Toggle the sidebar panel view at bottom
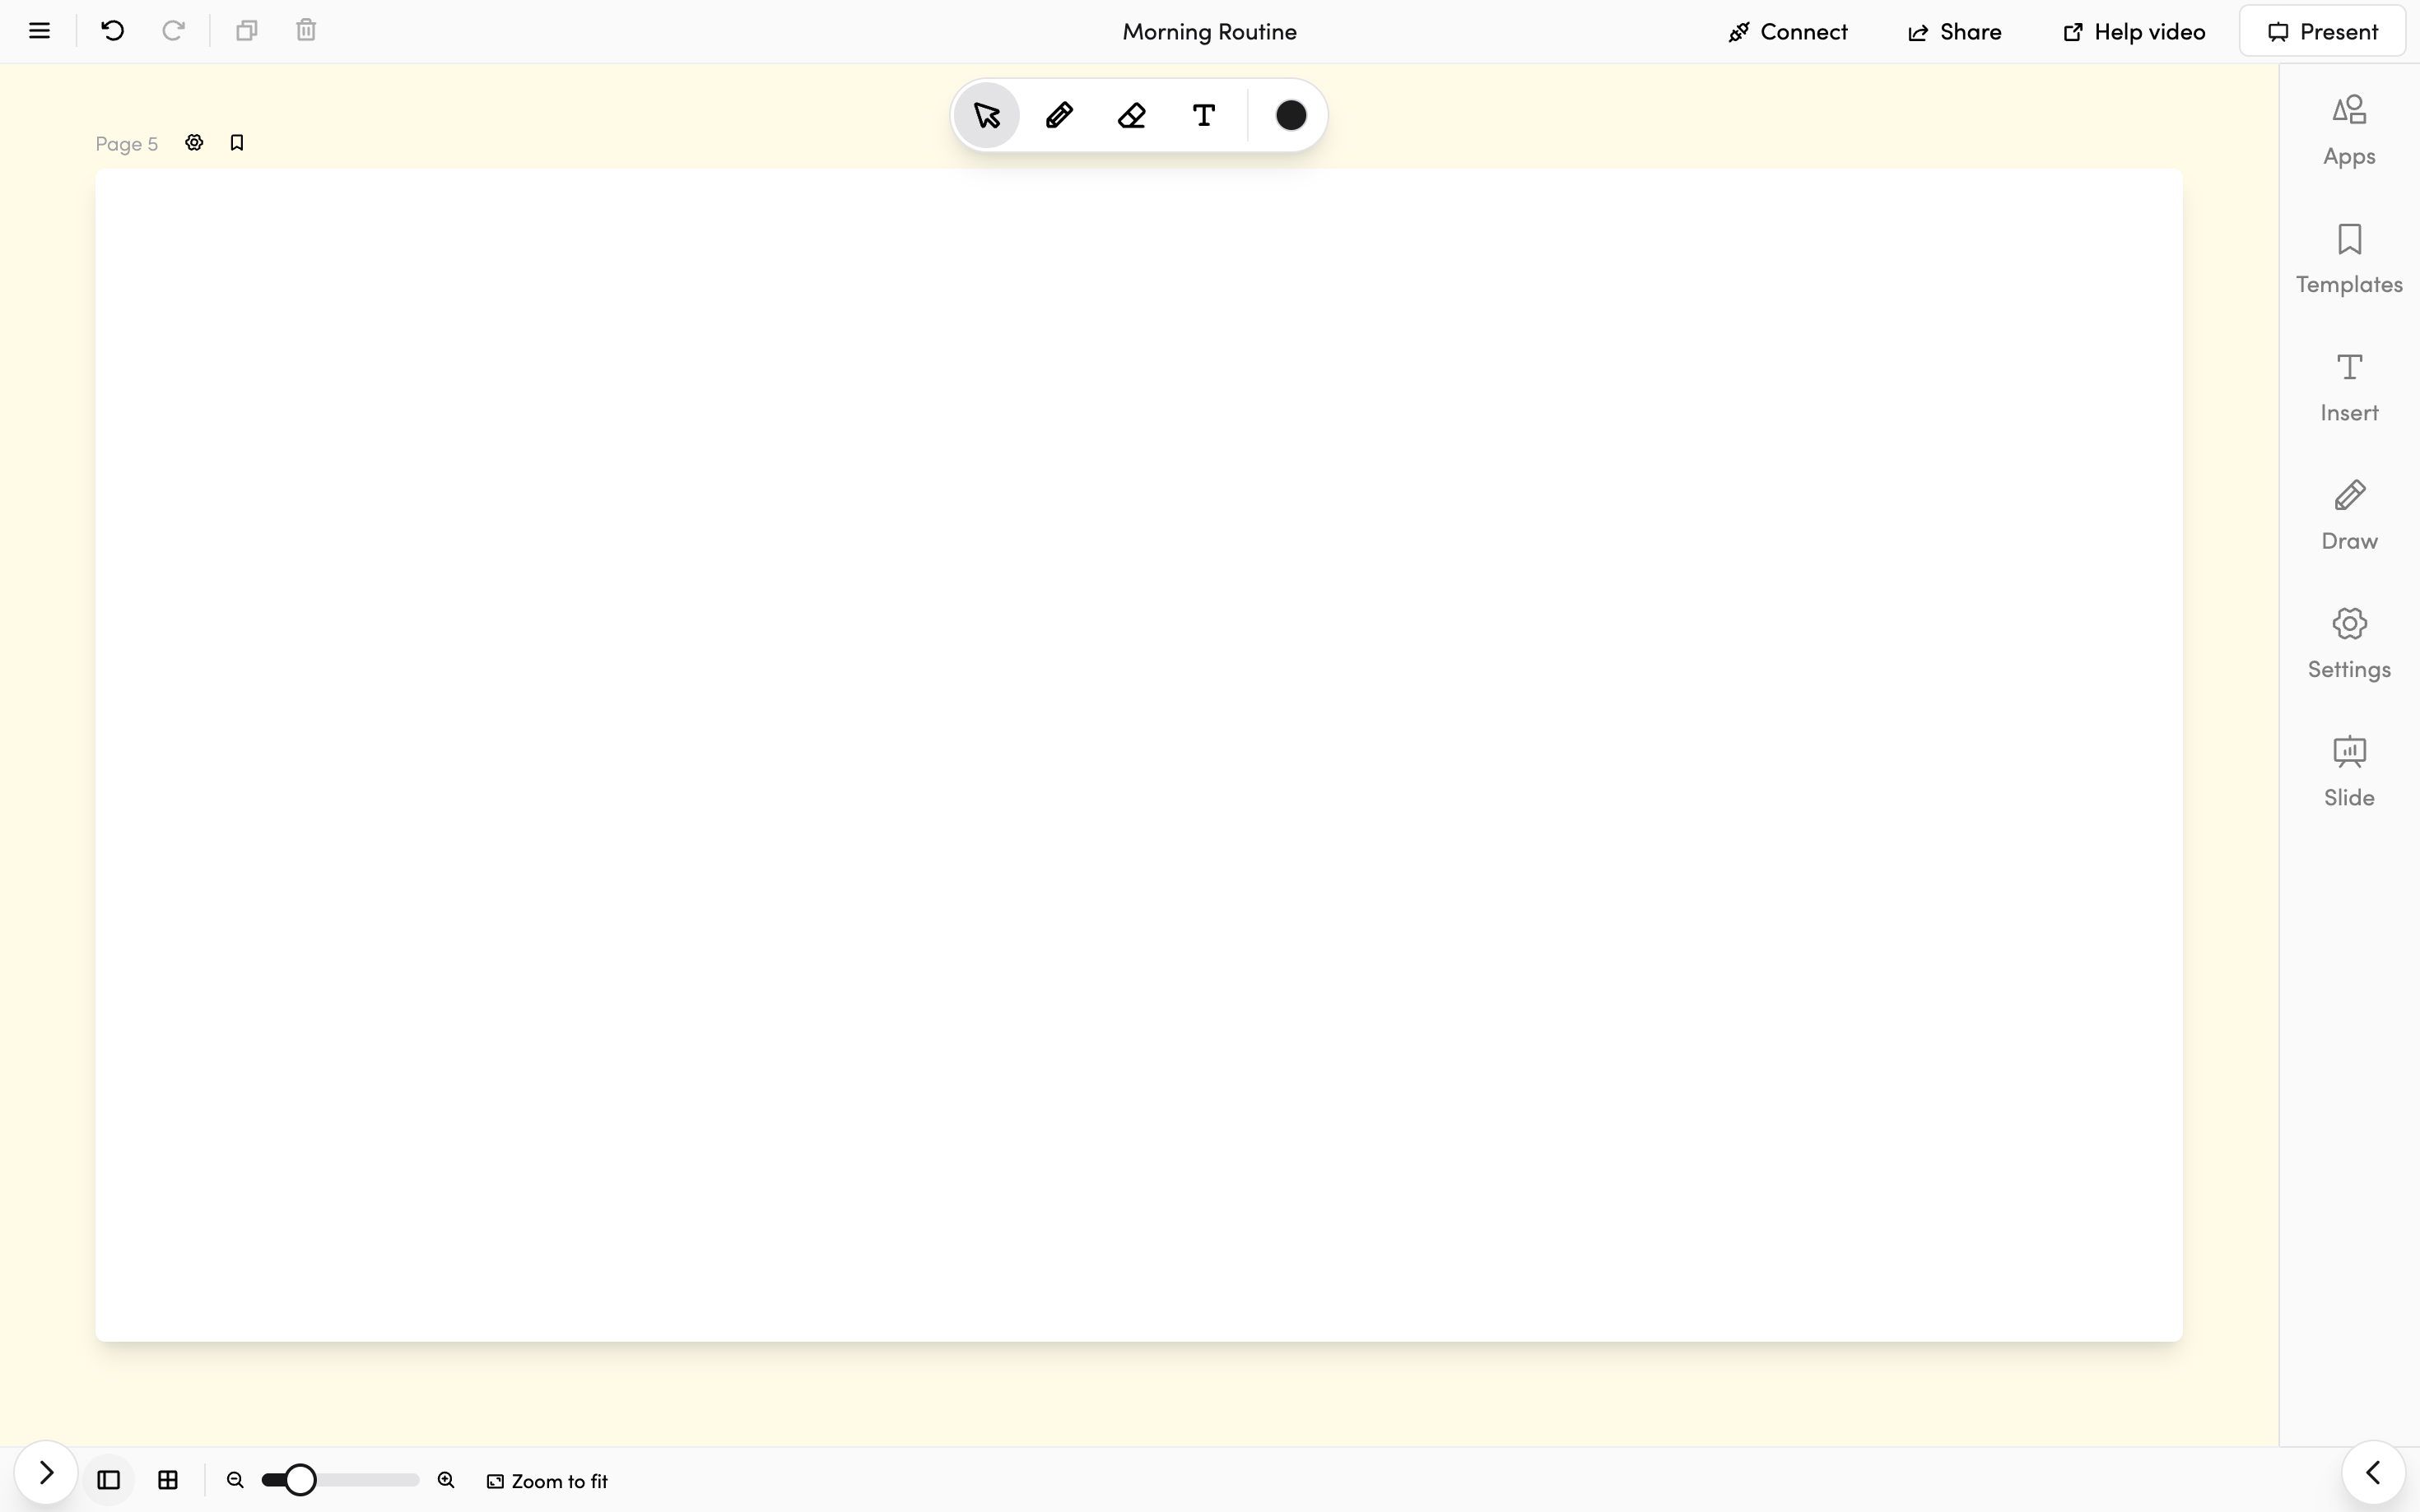This screenshot has width=2420, height=1512. tap(109, 1480)
